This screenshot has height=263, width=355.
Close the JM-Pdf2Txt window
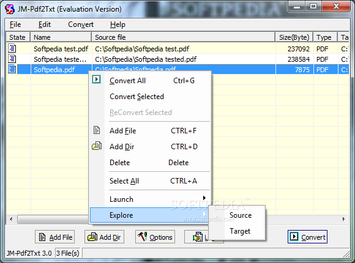click(x=336, y=7)
